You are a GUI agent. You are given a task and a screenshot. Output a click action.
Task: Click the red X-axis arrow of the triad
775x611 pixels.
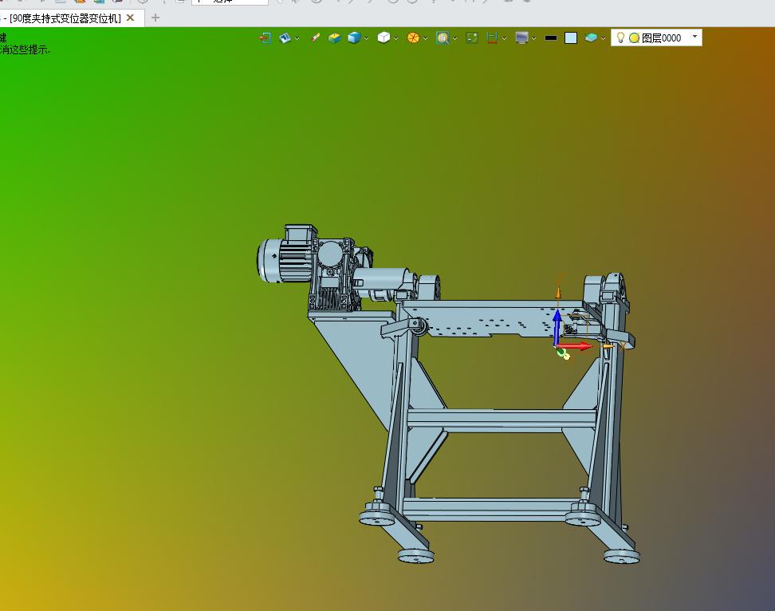coord(575,346)
